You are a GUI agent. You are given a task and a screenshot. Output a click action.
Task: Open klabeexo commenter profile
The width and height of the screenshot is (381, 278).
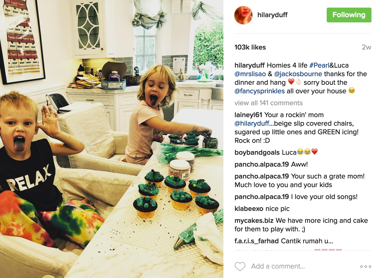tap(249, 209)
